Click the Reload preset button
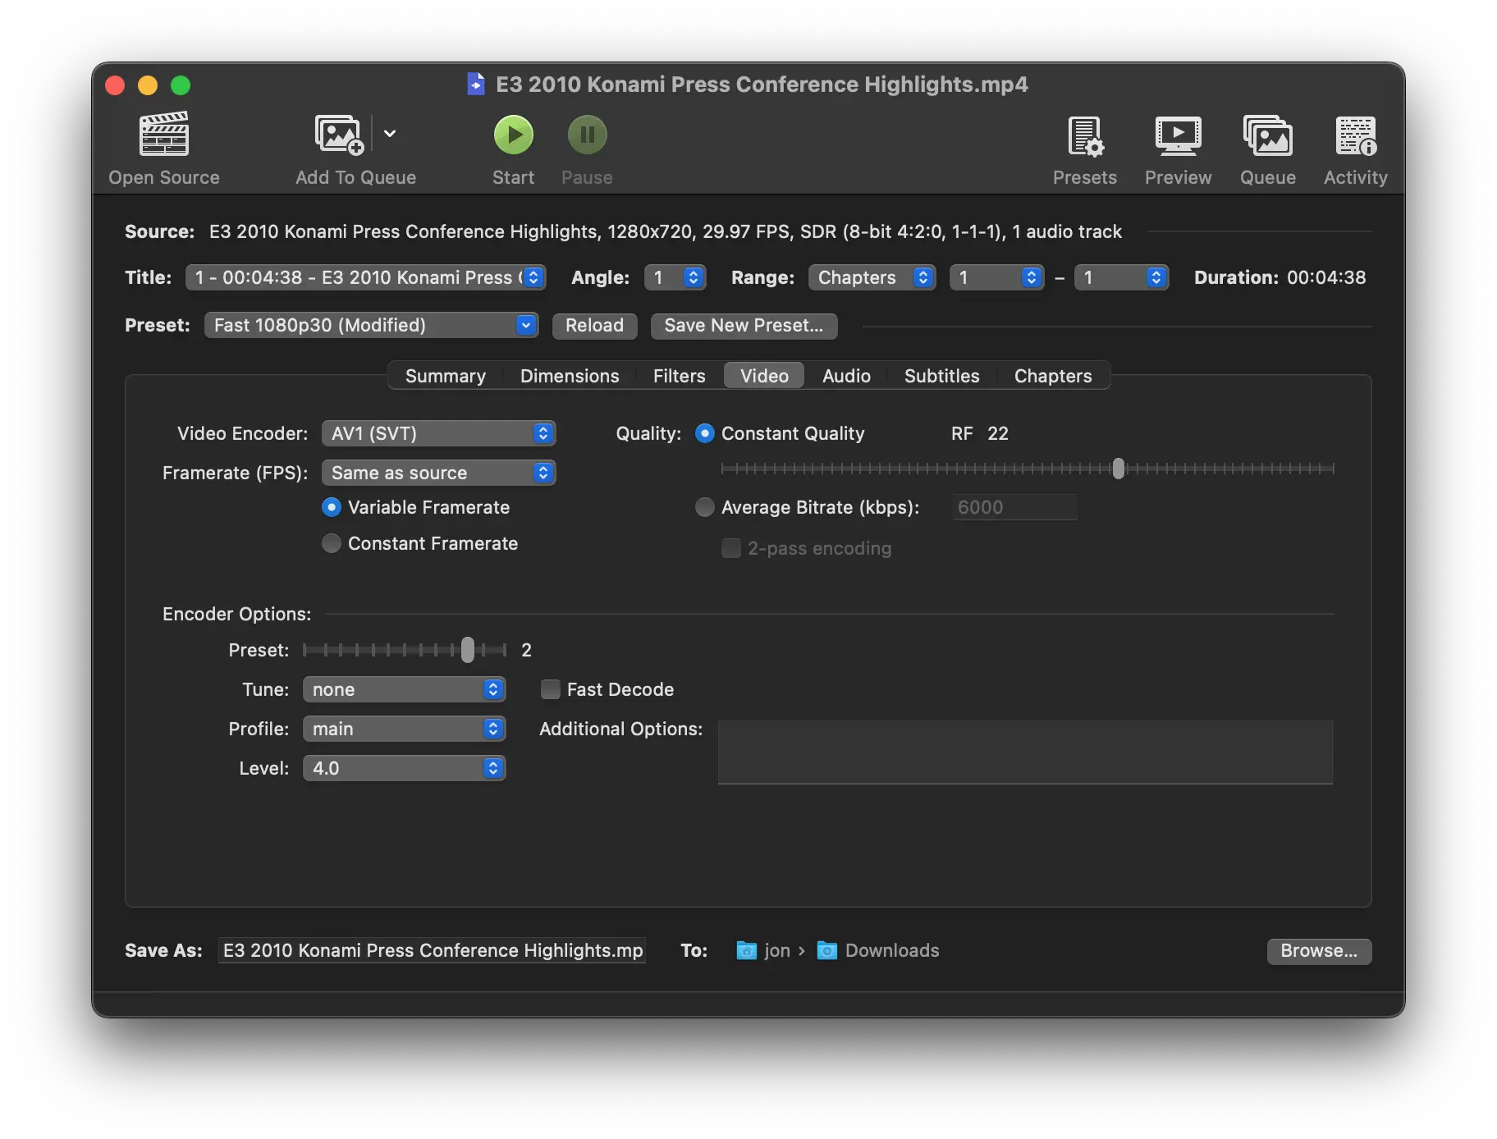 pyautogui.click(x=594, y=326)
